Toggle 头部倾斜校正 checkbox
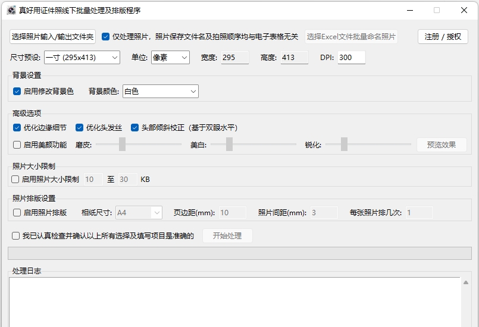The height and width of the screenshot is (327, 479). 134,128
